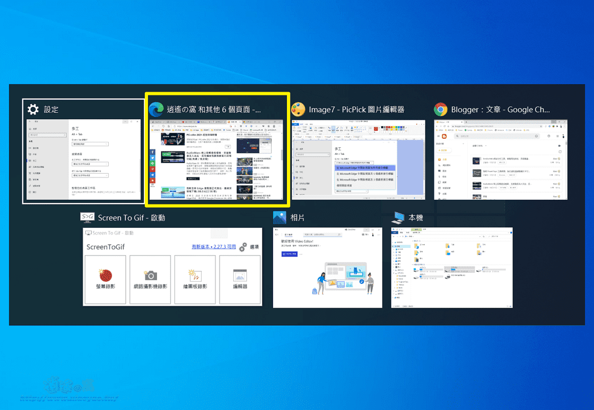
Task: Open 繪圖板錄影 board recorder in ScreenToGif
Action: point(195,276)
